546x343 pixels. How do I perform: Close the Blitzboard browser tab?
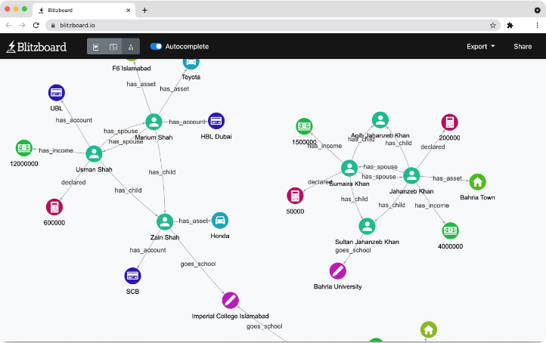coord(128,10)
